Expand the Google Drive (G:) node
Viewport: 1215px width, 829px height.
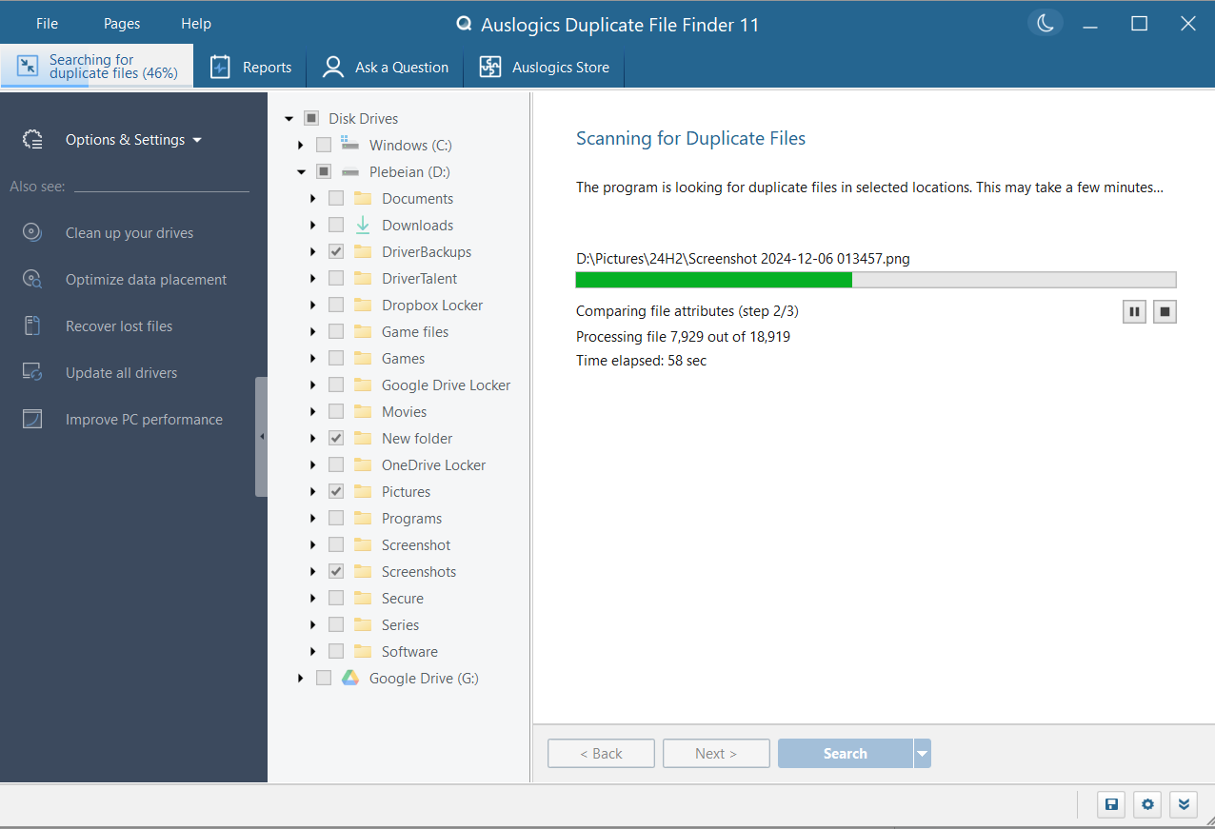point(301,679)
